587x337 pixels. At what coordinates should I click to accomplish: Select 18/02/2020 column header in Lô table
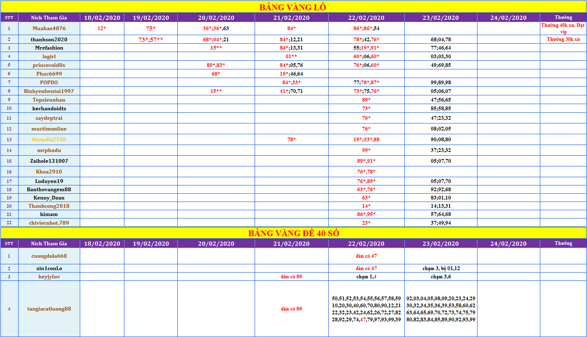point(102,18)
